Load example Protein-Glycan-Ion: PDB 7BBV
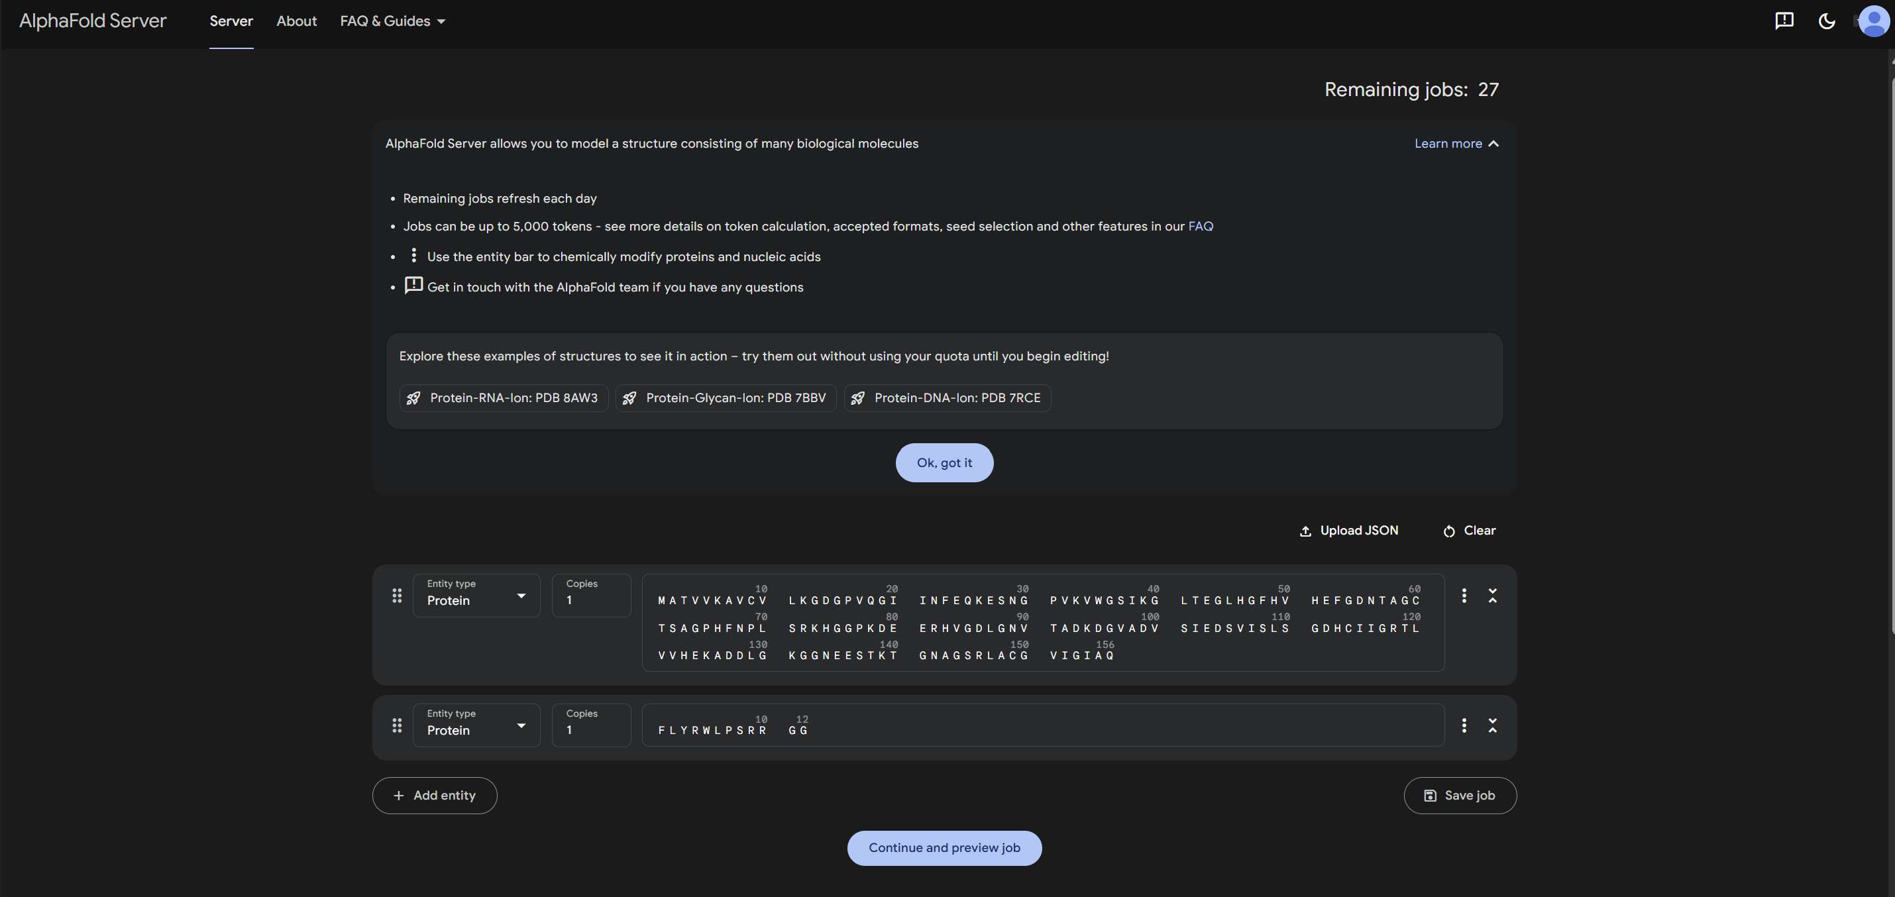 [726, 397]
